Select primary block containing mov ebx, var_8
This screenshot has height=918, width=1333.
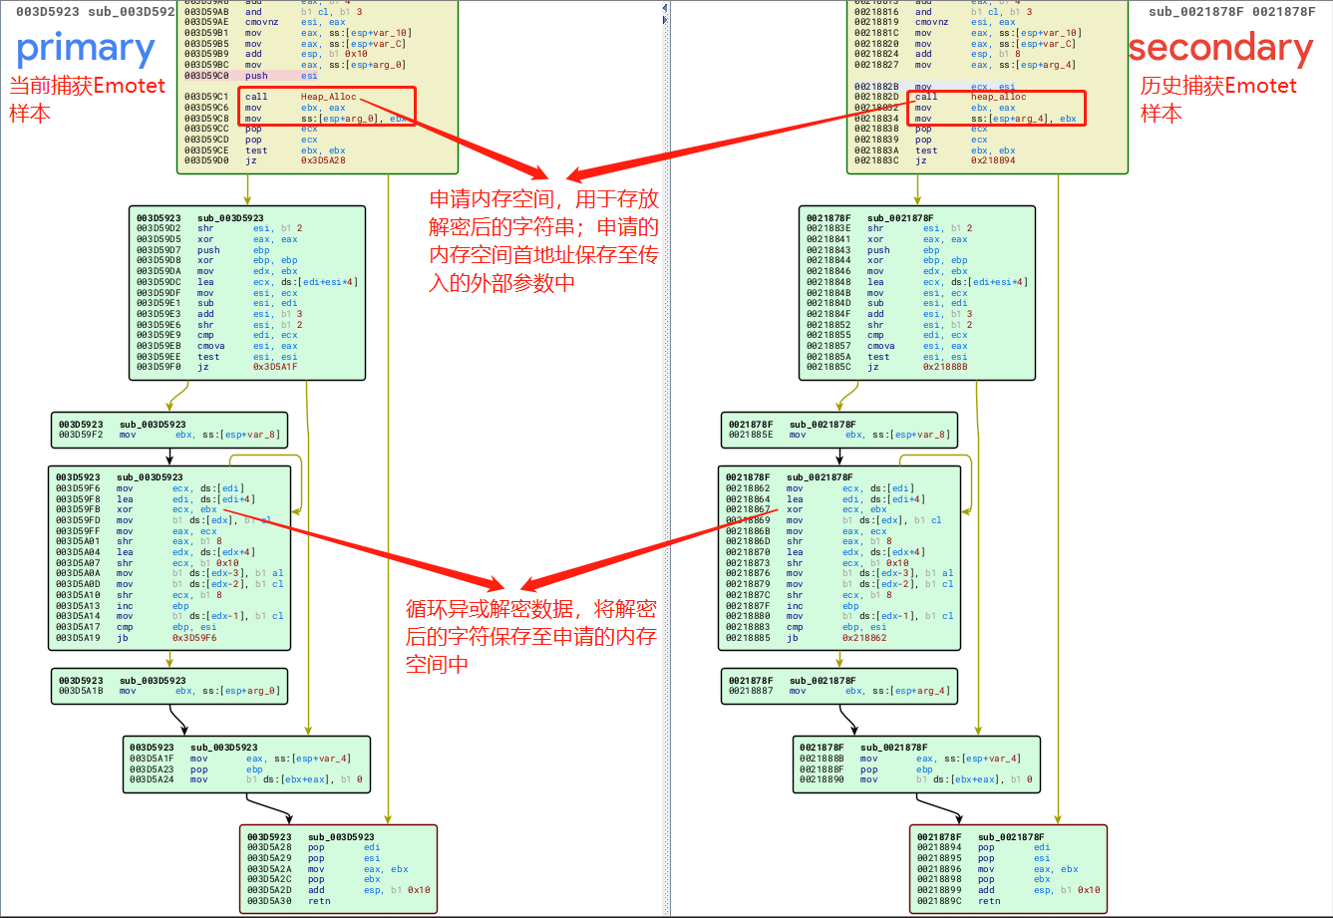coord(169,430)
